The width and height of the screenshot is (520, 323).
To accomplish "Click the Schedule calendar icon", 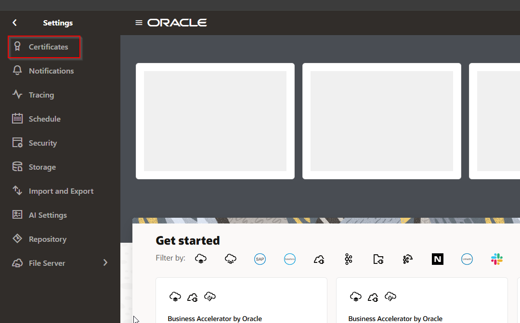I will pos(17,119).
